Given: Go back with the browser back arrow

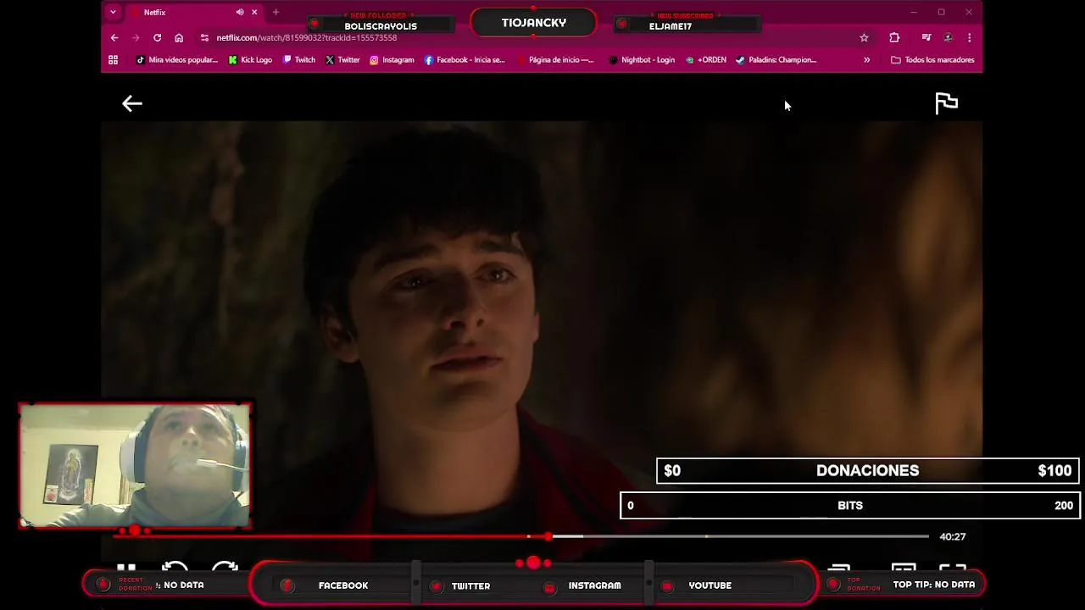Looking at the screenshot, I should [114, 37].
